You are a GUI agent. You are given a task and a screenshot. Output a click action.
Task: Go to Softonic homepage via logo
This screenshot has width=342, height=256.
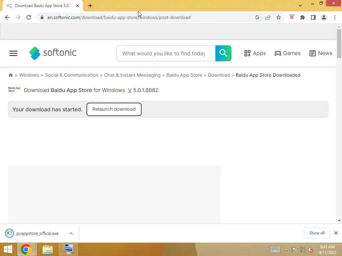(53, 53)
